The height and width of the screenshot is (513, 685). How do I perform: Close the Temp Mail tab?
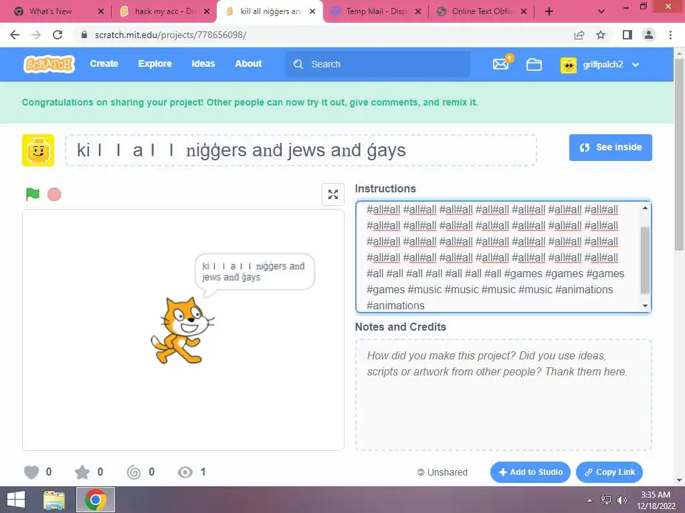(418, 11)
